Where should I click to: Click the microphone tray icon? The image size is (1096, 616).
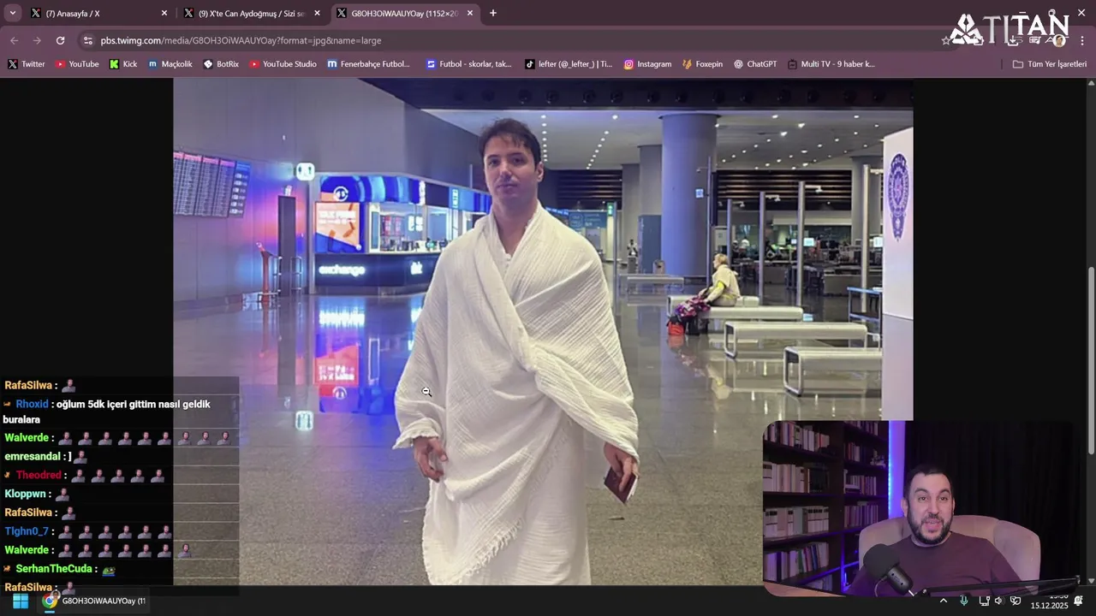tap(964, 601)
